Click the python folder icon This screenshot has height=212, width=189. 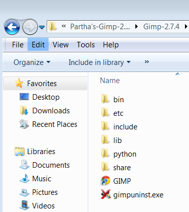click(105, 153)
